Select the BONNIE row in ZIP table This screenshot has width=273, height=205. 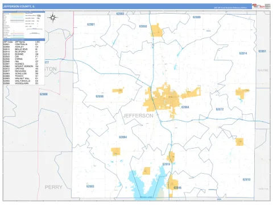[x=24, y=54]
